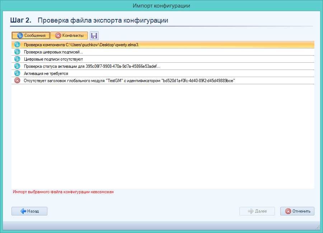Click the info icon on the highlighted "Проверка компонента" row
323x233 pixels.
click(17, 45)
